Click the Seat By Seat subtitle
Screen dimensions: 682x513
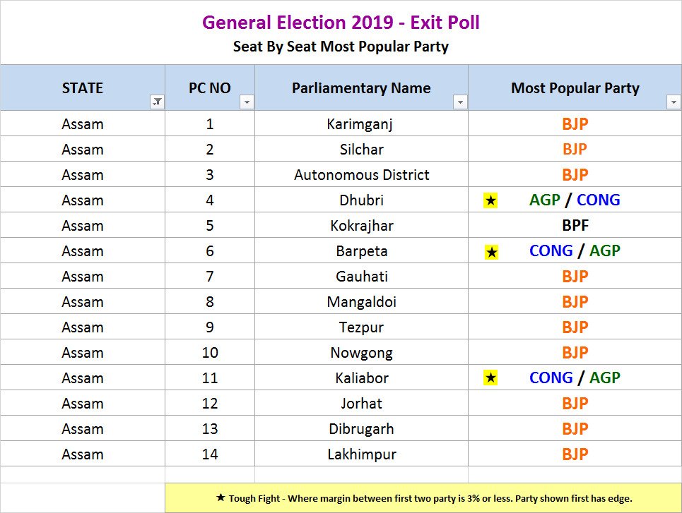(341, 47)
